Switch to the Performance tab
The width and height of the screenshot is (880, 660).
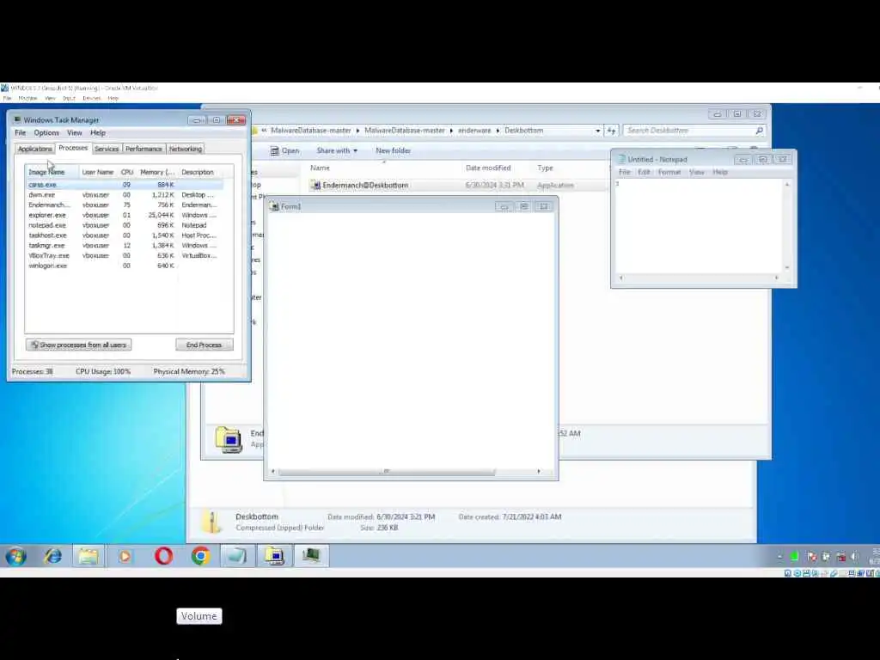pos(144,149)
